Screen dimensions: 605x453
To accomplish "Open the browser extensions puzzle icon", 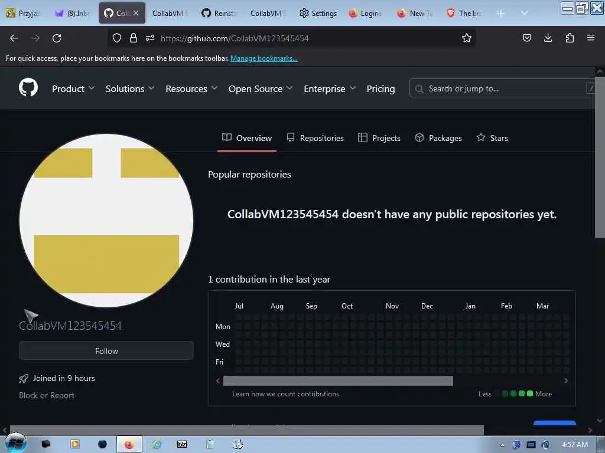I will (x=570, y=38).
